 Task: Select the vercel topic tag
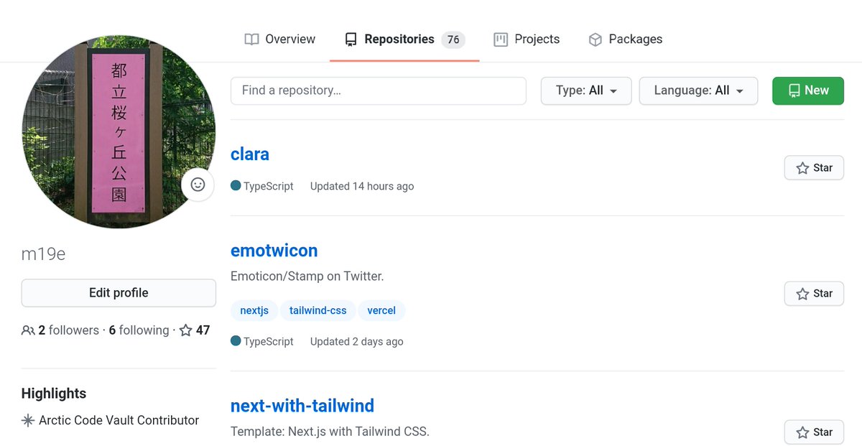coord(381,310)
